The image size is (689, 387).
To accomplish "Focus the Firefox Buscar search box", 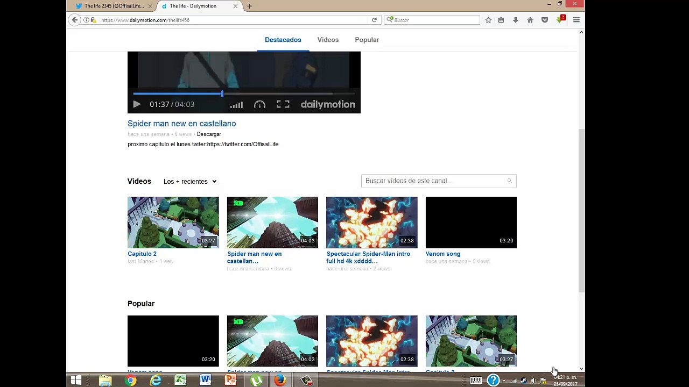I will [x=432, y=20].
